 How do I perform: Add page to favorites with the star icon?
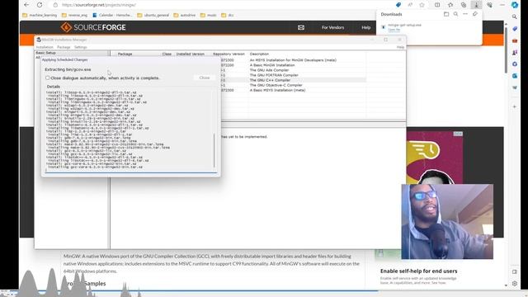[422, 5]
